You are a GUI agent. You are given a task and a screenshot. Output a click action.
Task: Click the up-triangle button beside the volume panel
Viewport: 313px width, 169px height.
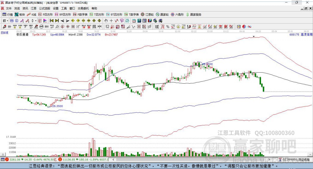[3, 154]
